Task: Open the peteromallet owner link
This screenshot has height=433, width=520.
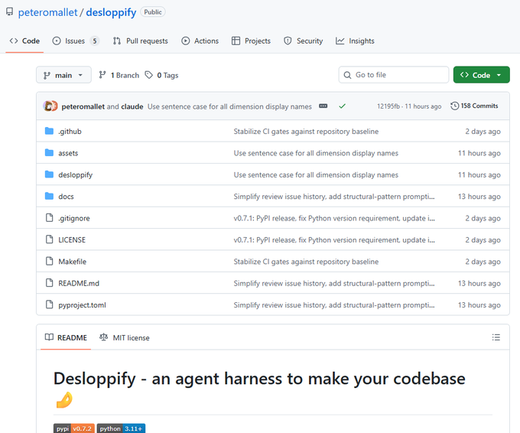Action: coord(47,12)
